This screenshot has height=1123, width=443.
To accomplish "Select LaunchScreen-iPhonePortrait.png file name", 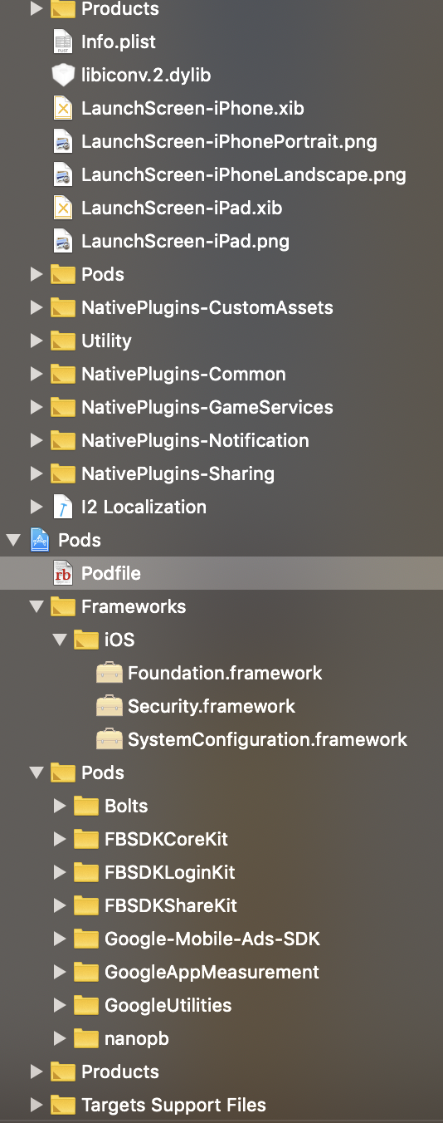I will tap(229, 141).
